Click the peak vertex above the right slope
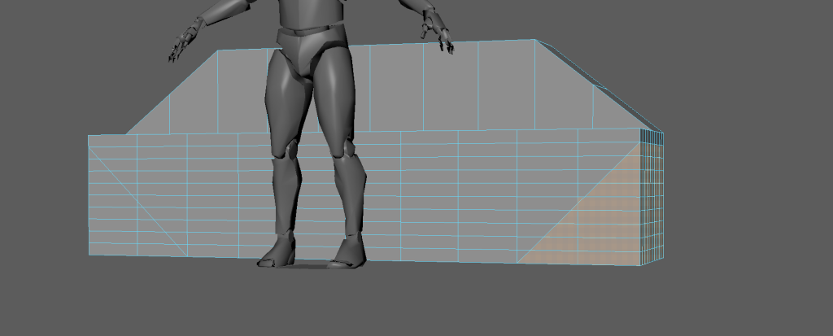 coord(534,40)
